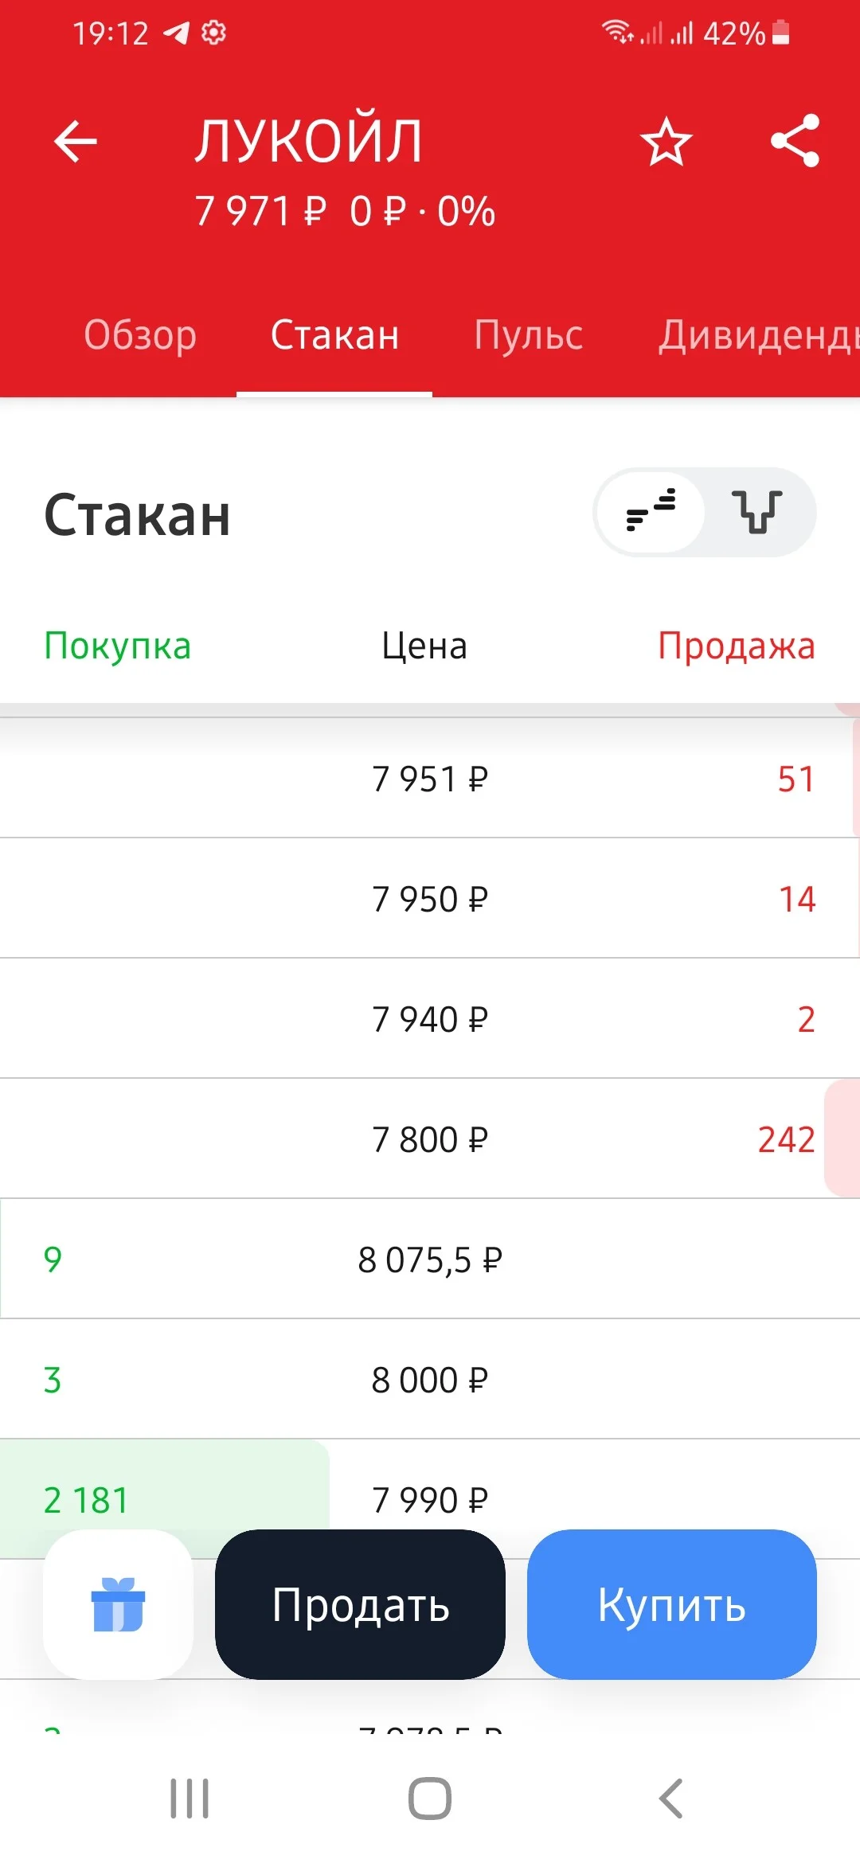Select the Стакан tab
Viewport: 860px width, 1863px height.
(334, 335)
